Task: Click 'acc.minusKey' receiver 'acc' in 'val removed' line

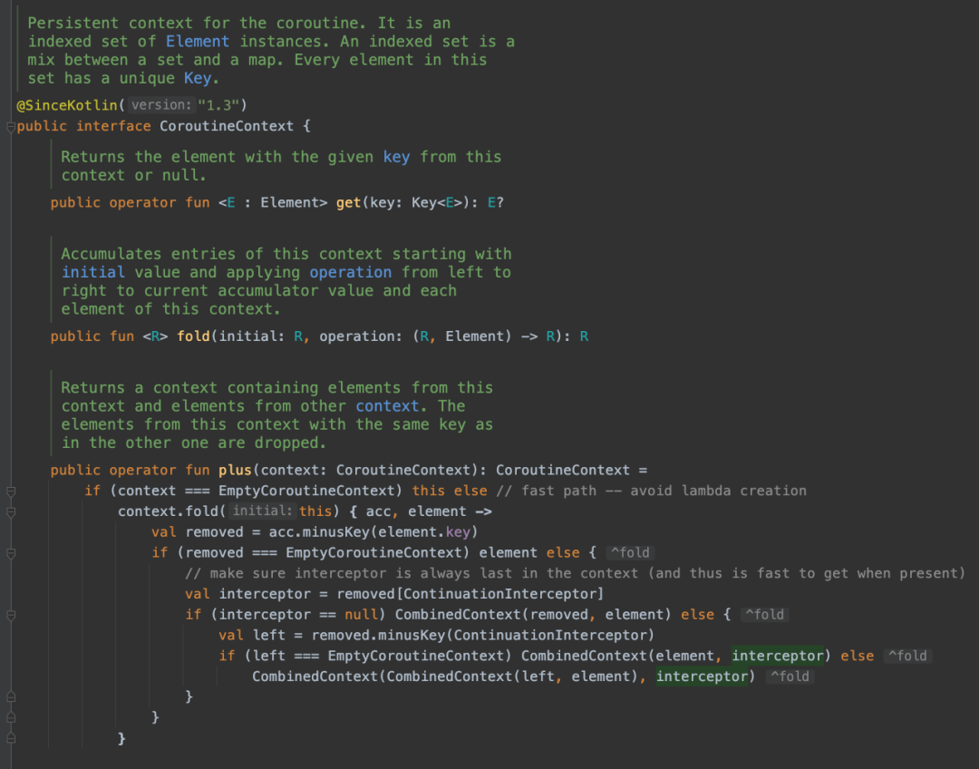Action: [281, 532]
